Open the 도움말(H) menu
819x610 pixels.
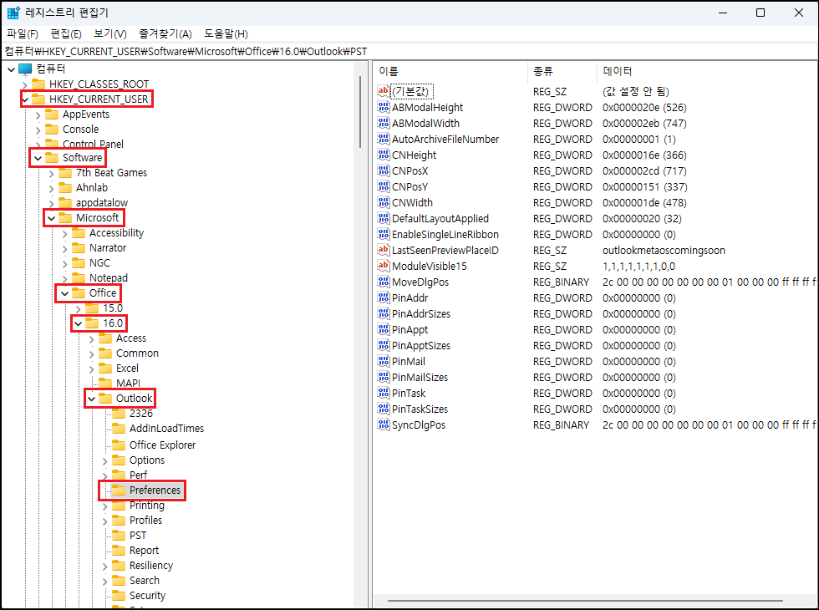tap(226, 34)
